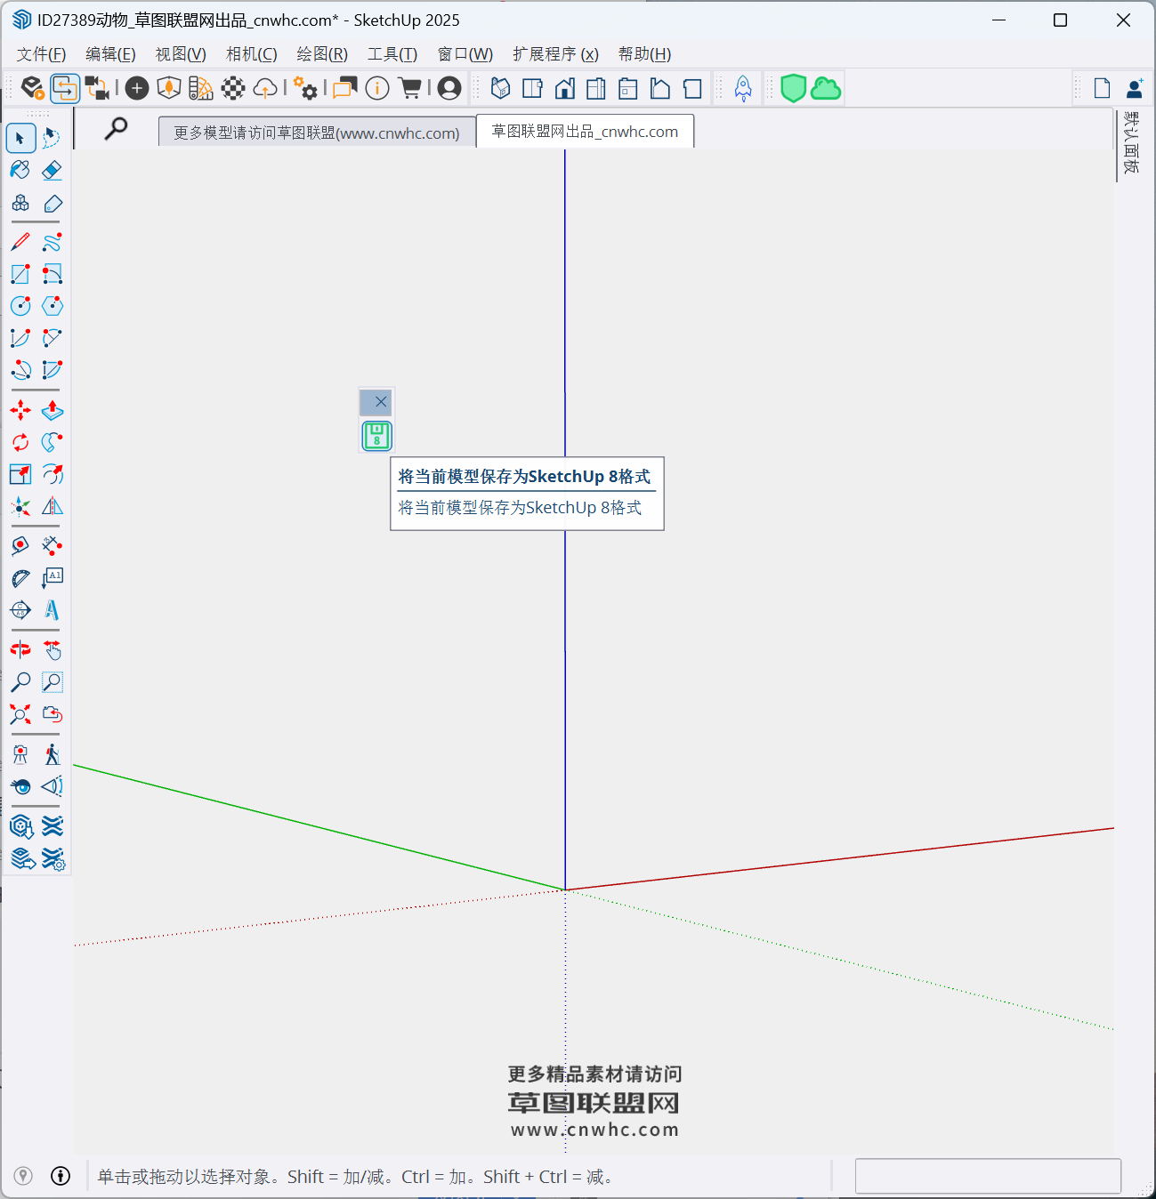
Task: Switch to the Iso view house icon
Action: click(x=501, y=88)
